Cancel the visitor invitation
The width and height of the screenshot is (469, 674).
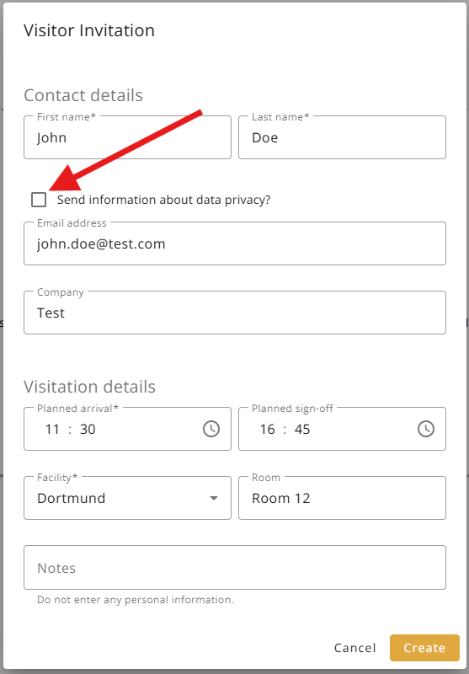(x=354, y=648)
